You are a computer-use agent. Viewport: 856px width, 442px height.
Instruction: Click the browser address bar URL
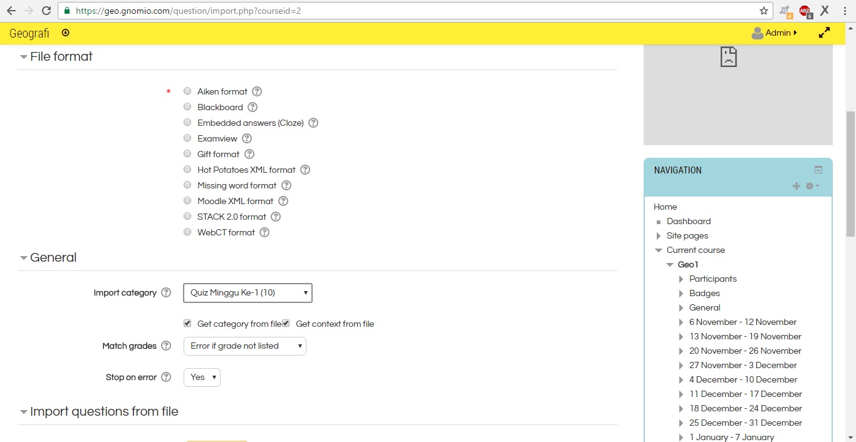[188, 11]
